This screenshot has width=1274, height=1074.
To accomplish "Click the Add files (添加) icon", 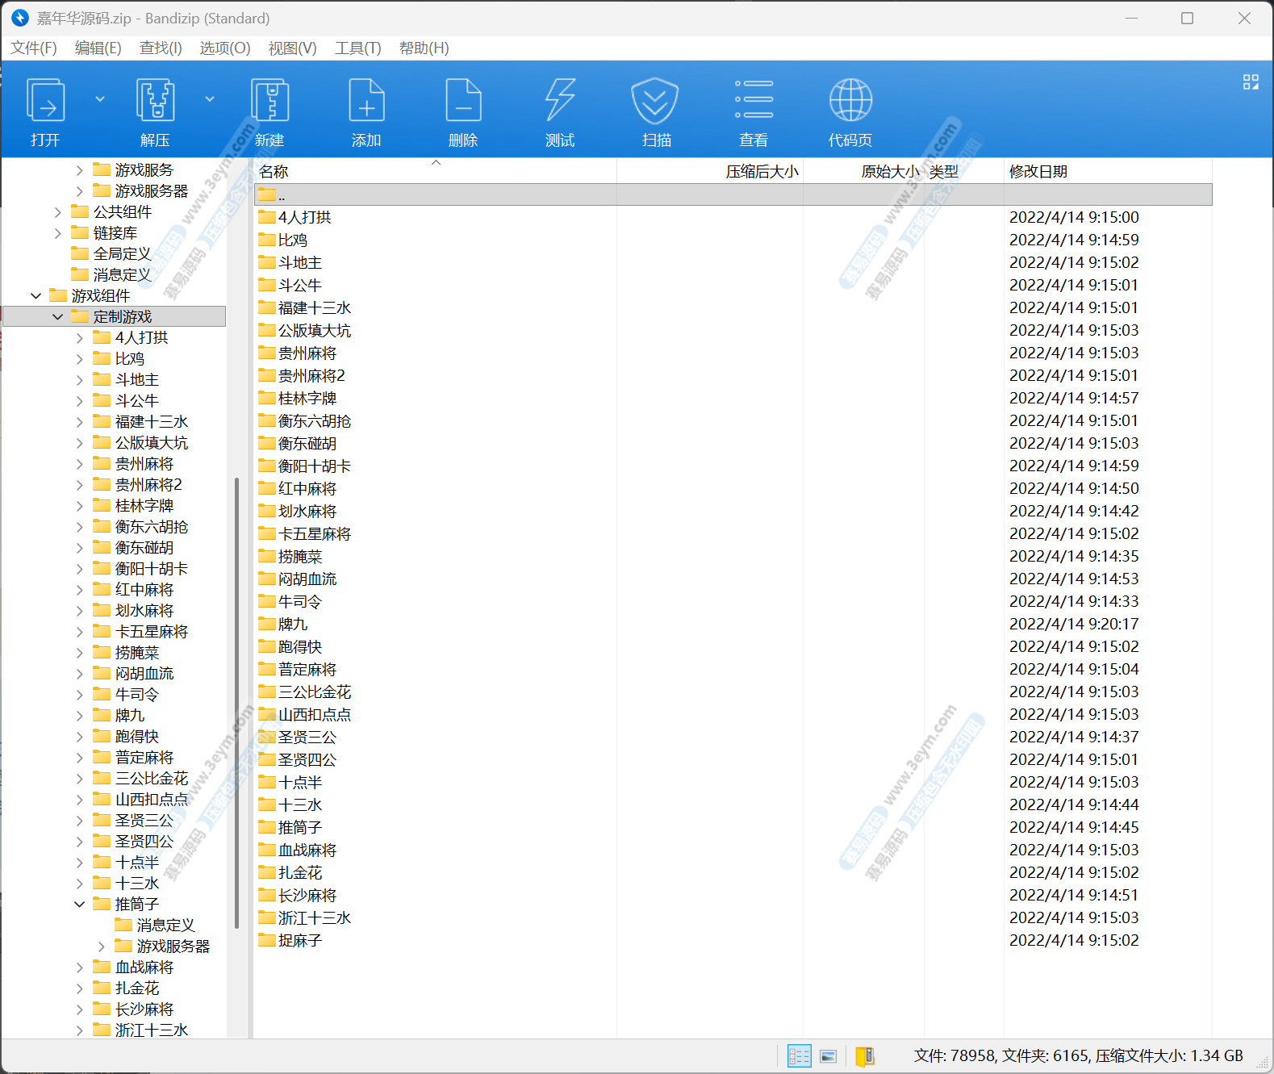I will [x=366, y=101].
